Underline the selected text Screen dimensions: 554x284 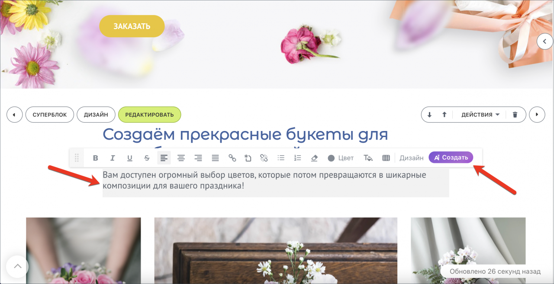(130, 158)
